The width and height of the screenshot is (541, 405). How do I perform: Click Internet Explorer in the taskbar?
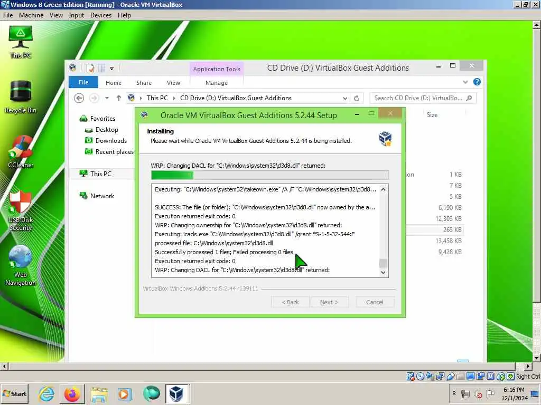46,393
